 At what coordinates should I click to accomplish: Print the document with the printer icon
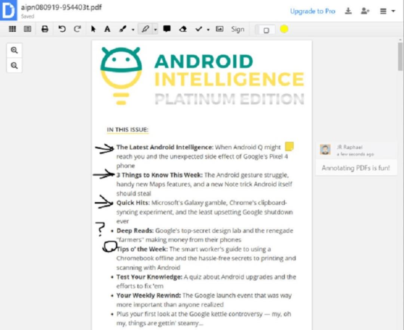pos(45,29)
